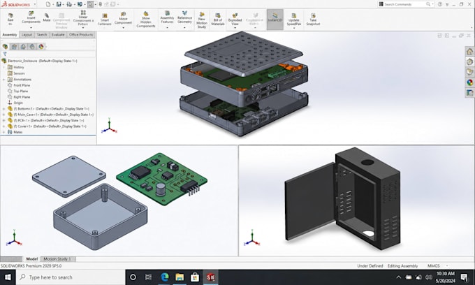Expand the History folder in tree
This screenshot has width=475, height=285.
4,67
